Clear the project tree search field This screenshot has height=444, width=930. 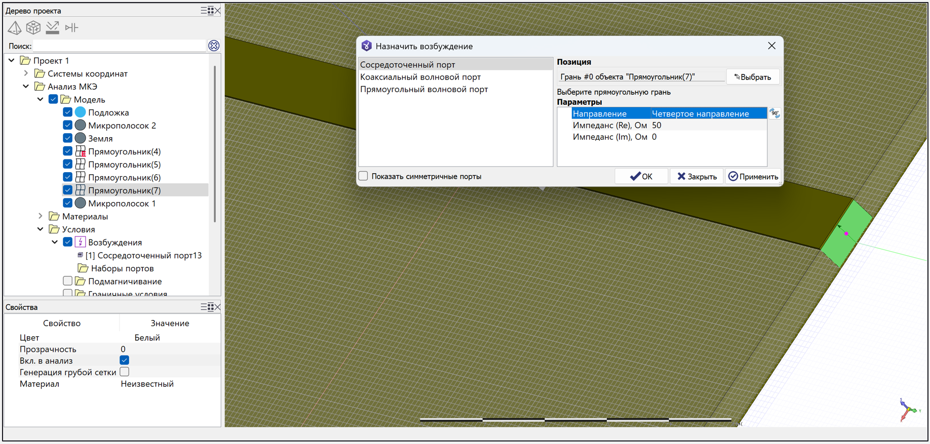(214, 46)
